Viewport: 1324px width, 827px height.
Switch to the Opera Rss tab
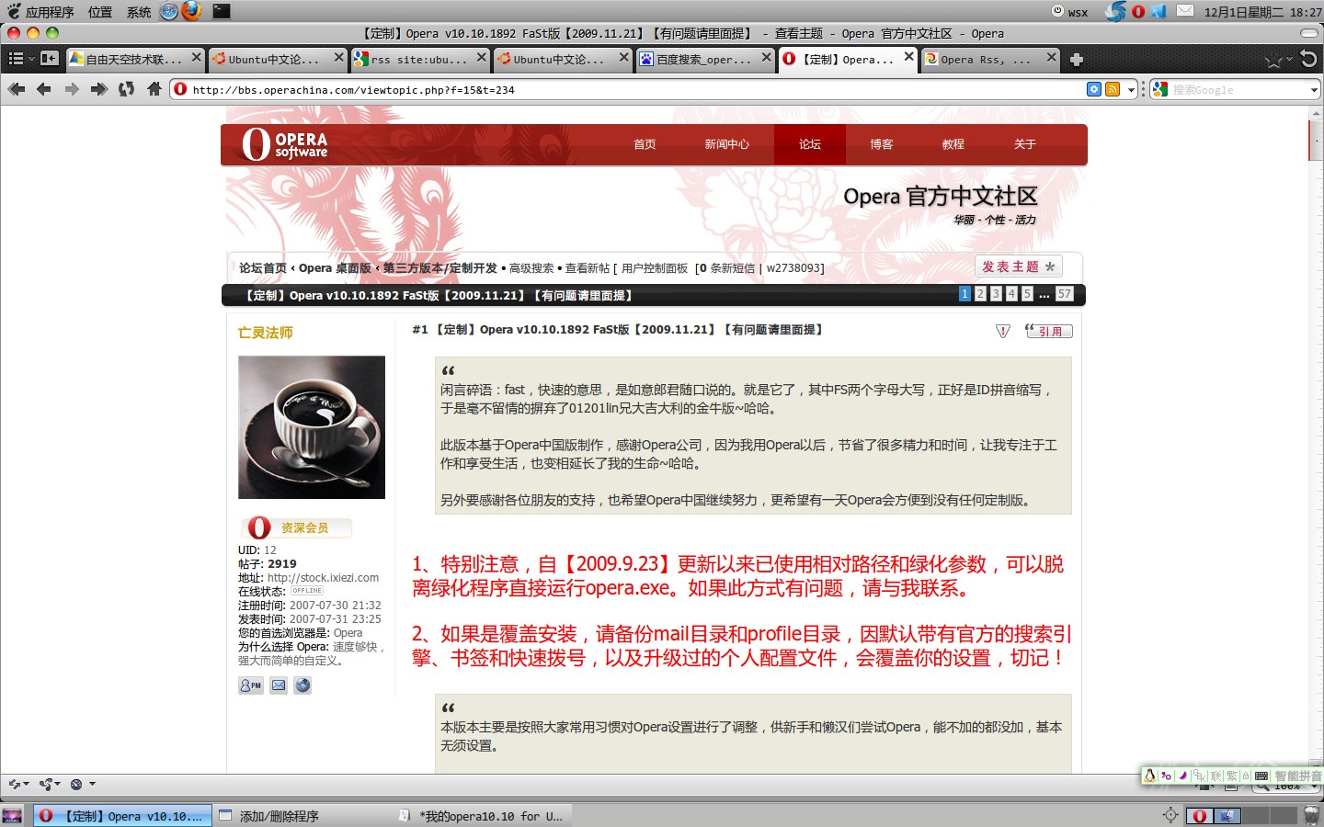(989, 59)
